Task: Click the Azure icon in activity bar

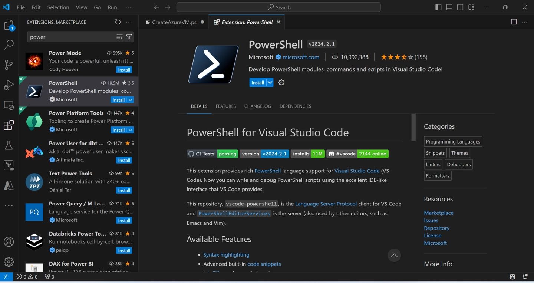Action: (9, 185)
